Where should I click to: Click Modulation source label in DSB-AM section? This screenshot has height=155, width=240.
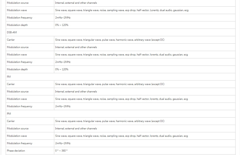(18, 47)
